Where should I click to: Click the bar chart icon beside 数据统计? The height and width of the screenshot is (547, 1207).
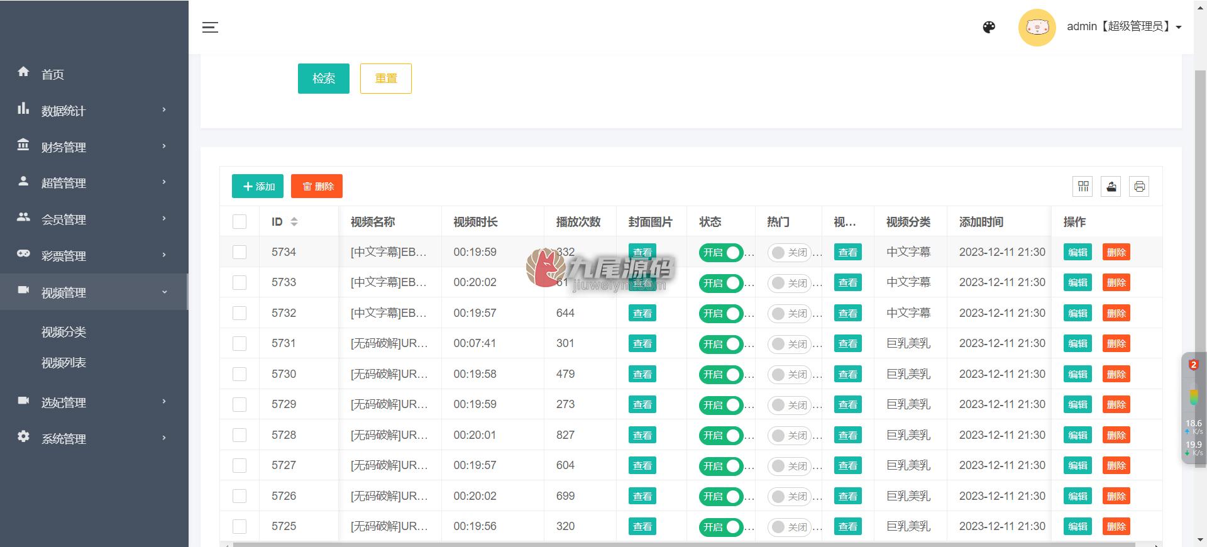(23, 108)
